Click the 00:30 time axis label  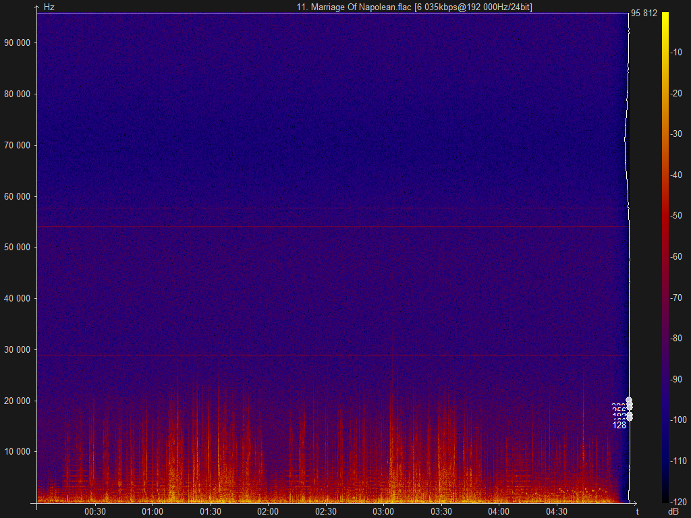pyautogui.click(x=95, y=511)
